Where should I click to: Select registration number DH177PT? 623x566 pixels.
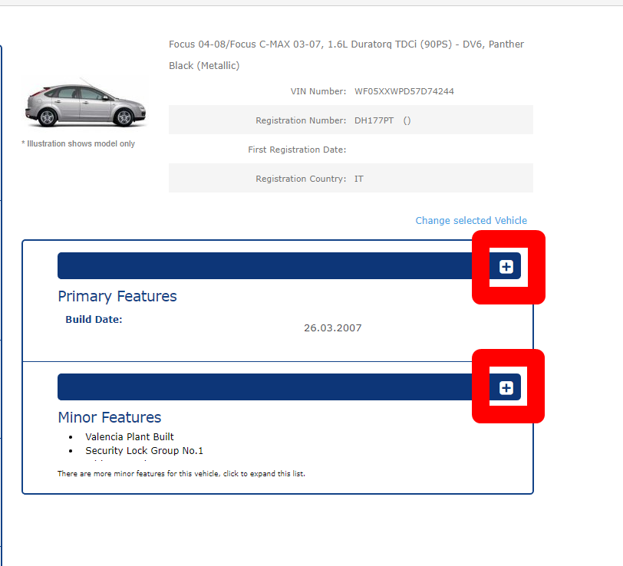374,120
